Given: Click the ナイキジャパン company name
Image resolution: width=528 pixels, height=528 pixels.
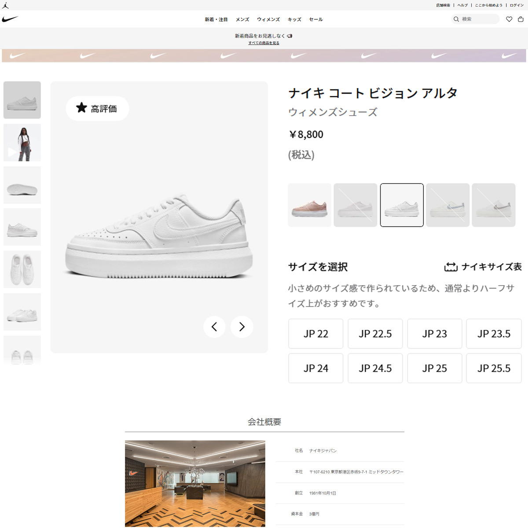Looking at the screenshot, I should pyautogui.click(x=323, y=451).
